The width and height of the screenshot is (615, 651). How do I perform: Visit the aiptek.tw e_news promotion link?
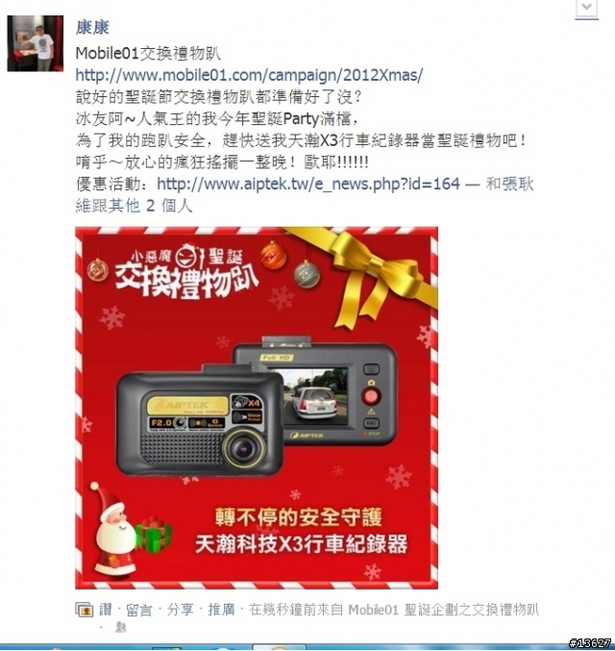tap(308, 184)
